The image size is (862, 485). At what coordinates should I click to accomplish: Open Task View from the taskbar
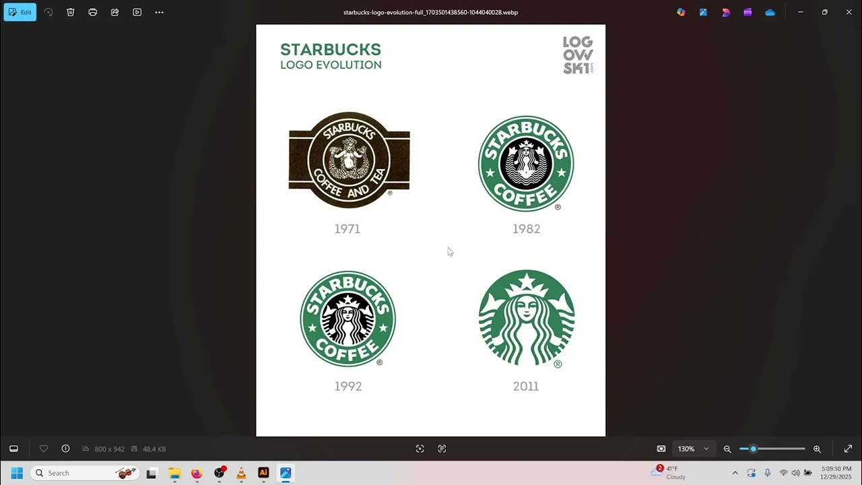coord(152,473)
